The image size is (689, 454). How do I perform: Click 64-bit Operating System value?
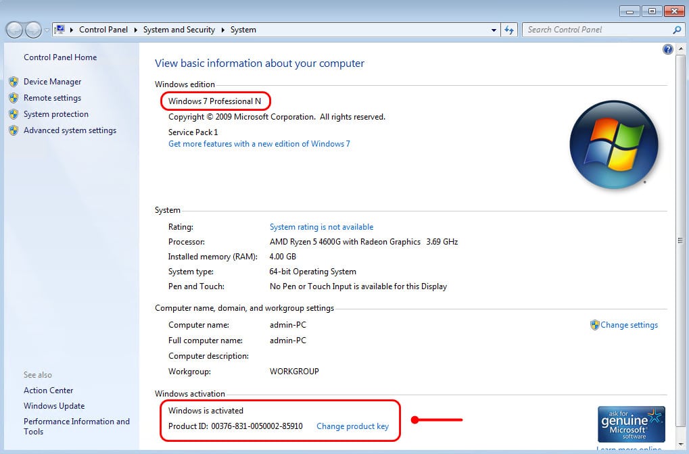pos(312,272)
